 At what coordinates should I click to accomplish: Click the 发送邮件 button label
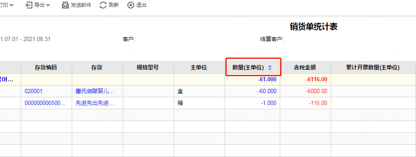pos(81,5)
